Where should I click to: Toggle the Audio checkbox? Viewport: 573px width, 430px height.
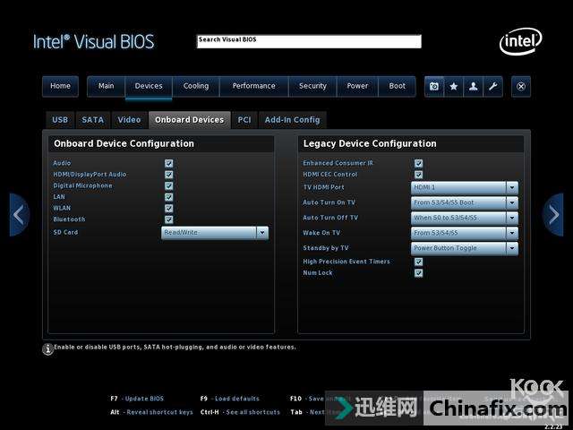(x=169, y=163)
